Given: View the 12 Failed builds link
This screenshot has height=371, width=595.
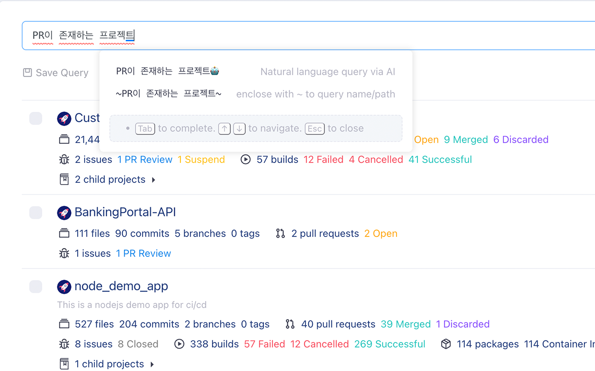Looking at the screenshot, I should 324,160.
